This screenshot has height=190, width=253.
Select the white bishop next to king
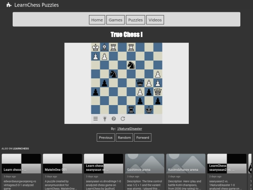pyautogui.click(x=104, y=47)
